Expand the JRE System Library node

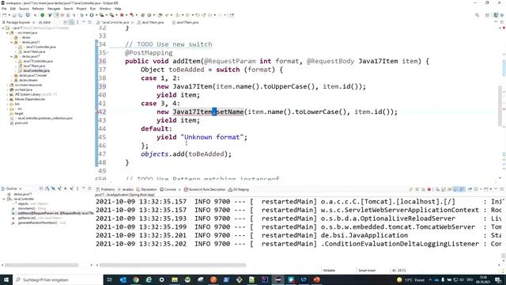(x=7, y=94)
